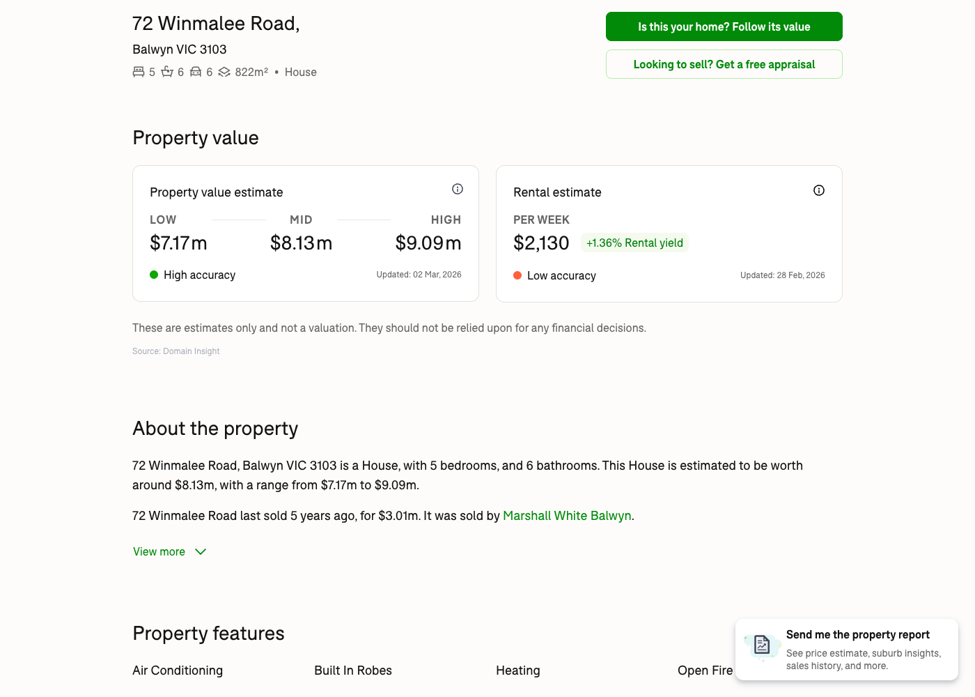Click the bedrooms icon near address

coord(139,72)
